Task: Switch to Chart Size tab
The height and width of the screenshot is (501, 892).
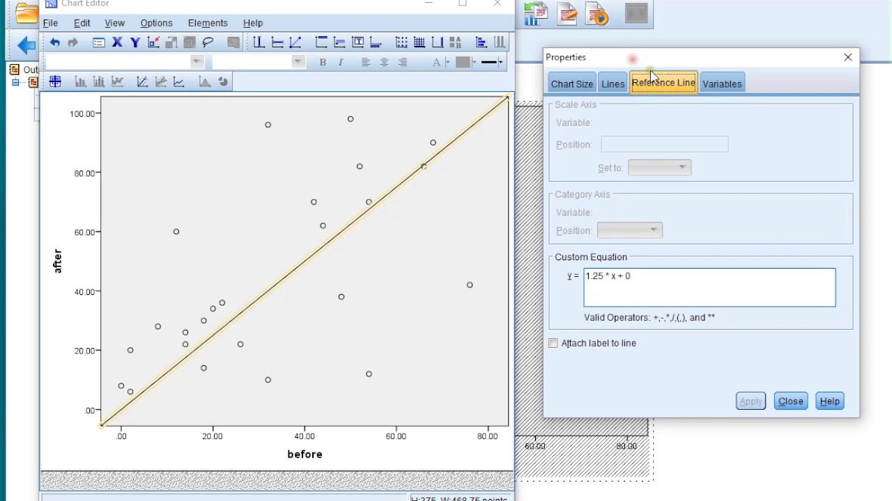Action: (572, 83)
